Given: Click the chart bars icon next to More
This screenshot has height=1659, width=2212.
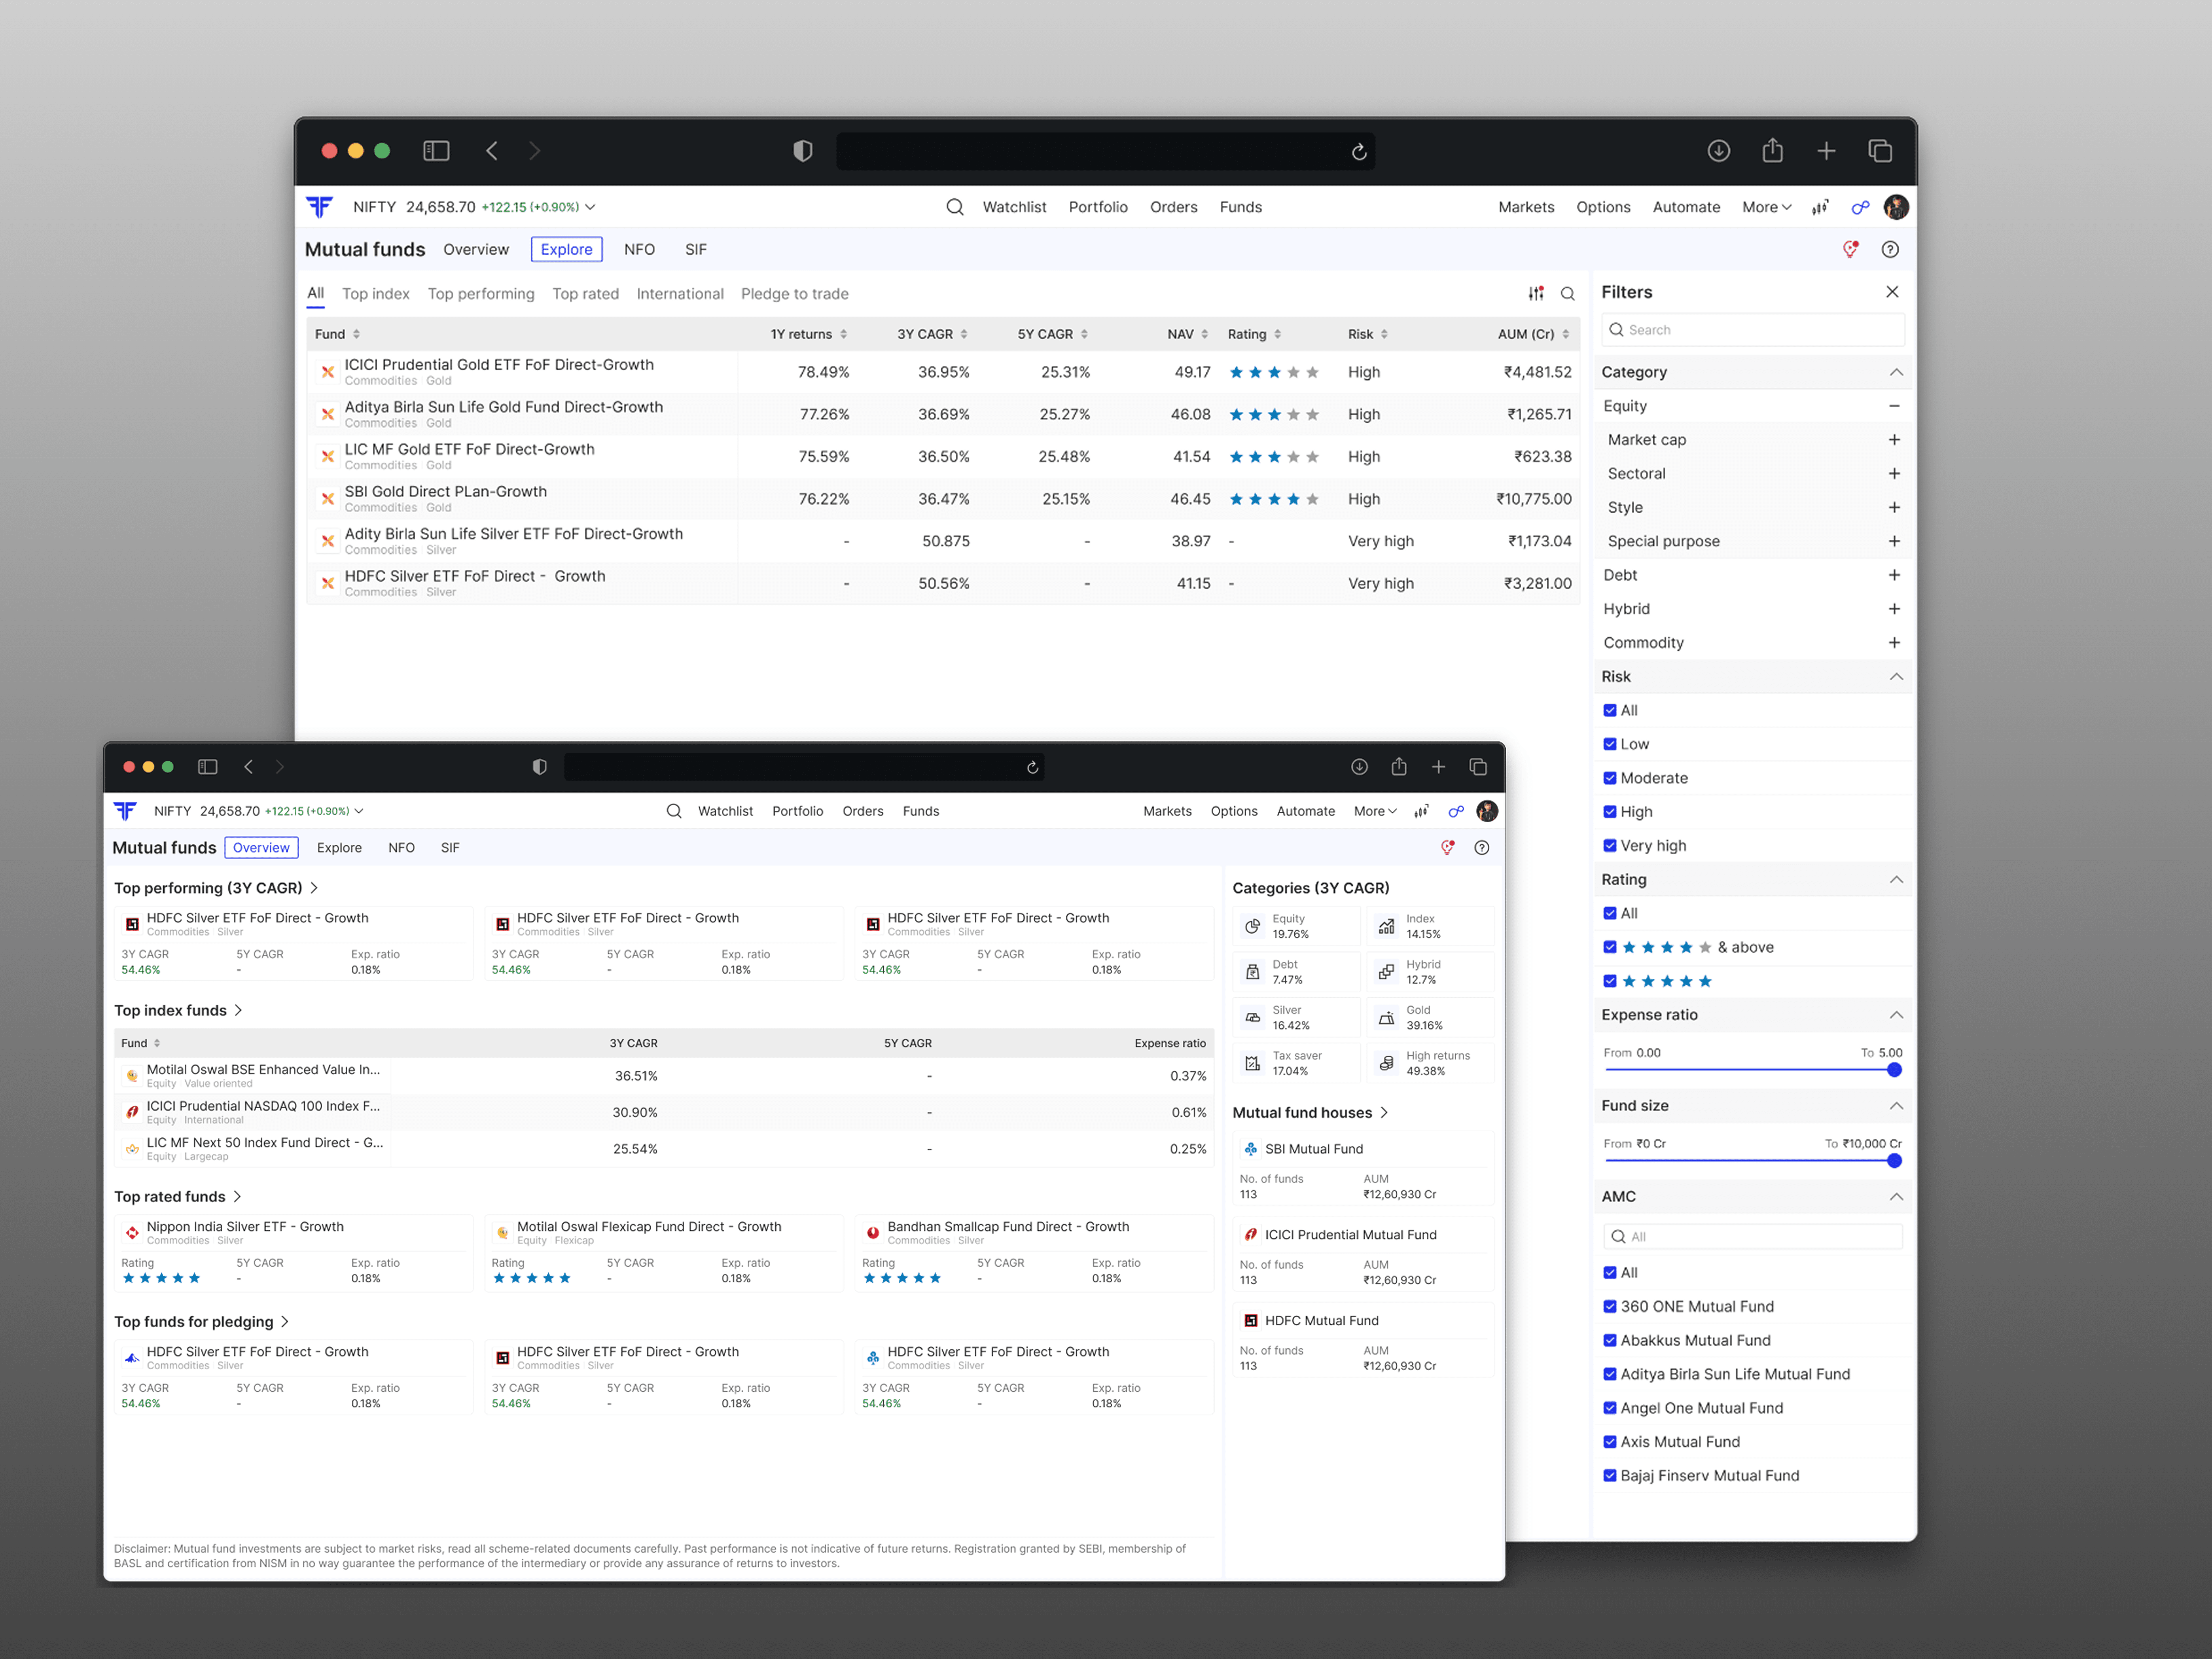Looking at the screenshot, I should click(1820, 207).
